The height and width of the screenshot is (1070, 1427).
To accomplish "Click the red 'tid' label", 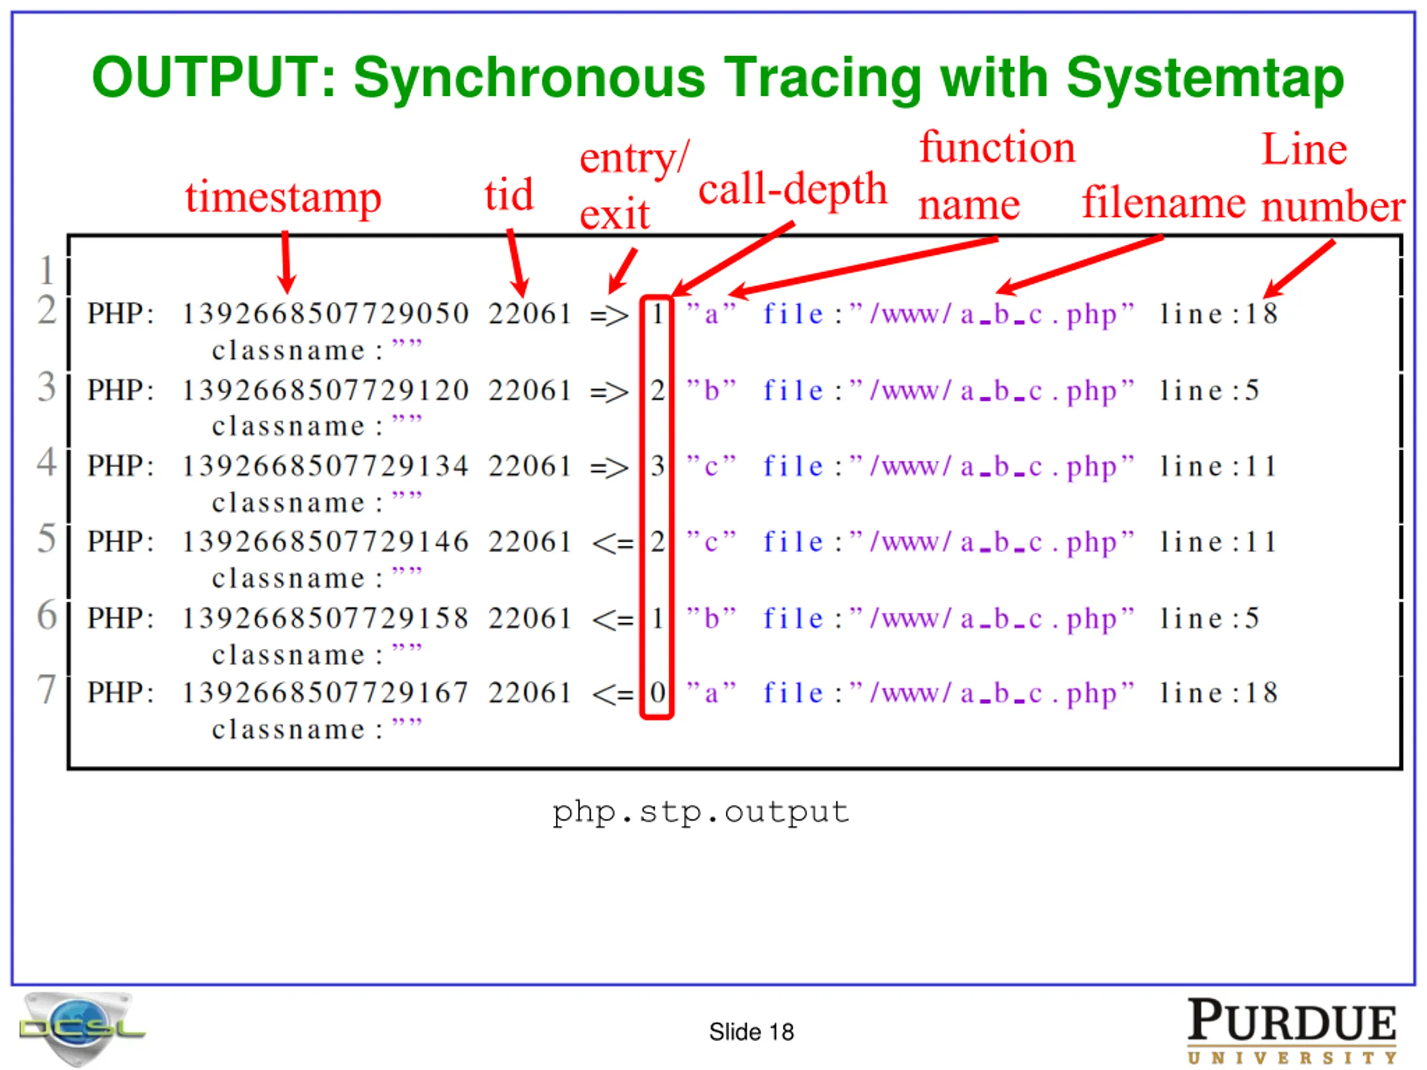I will 509,194.
